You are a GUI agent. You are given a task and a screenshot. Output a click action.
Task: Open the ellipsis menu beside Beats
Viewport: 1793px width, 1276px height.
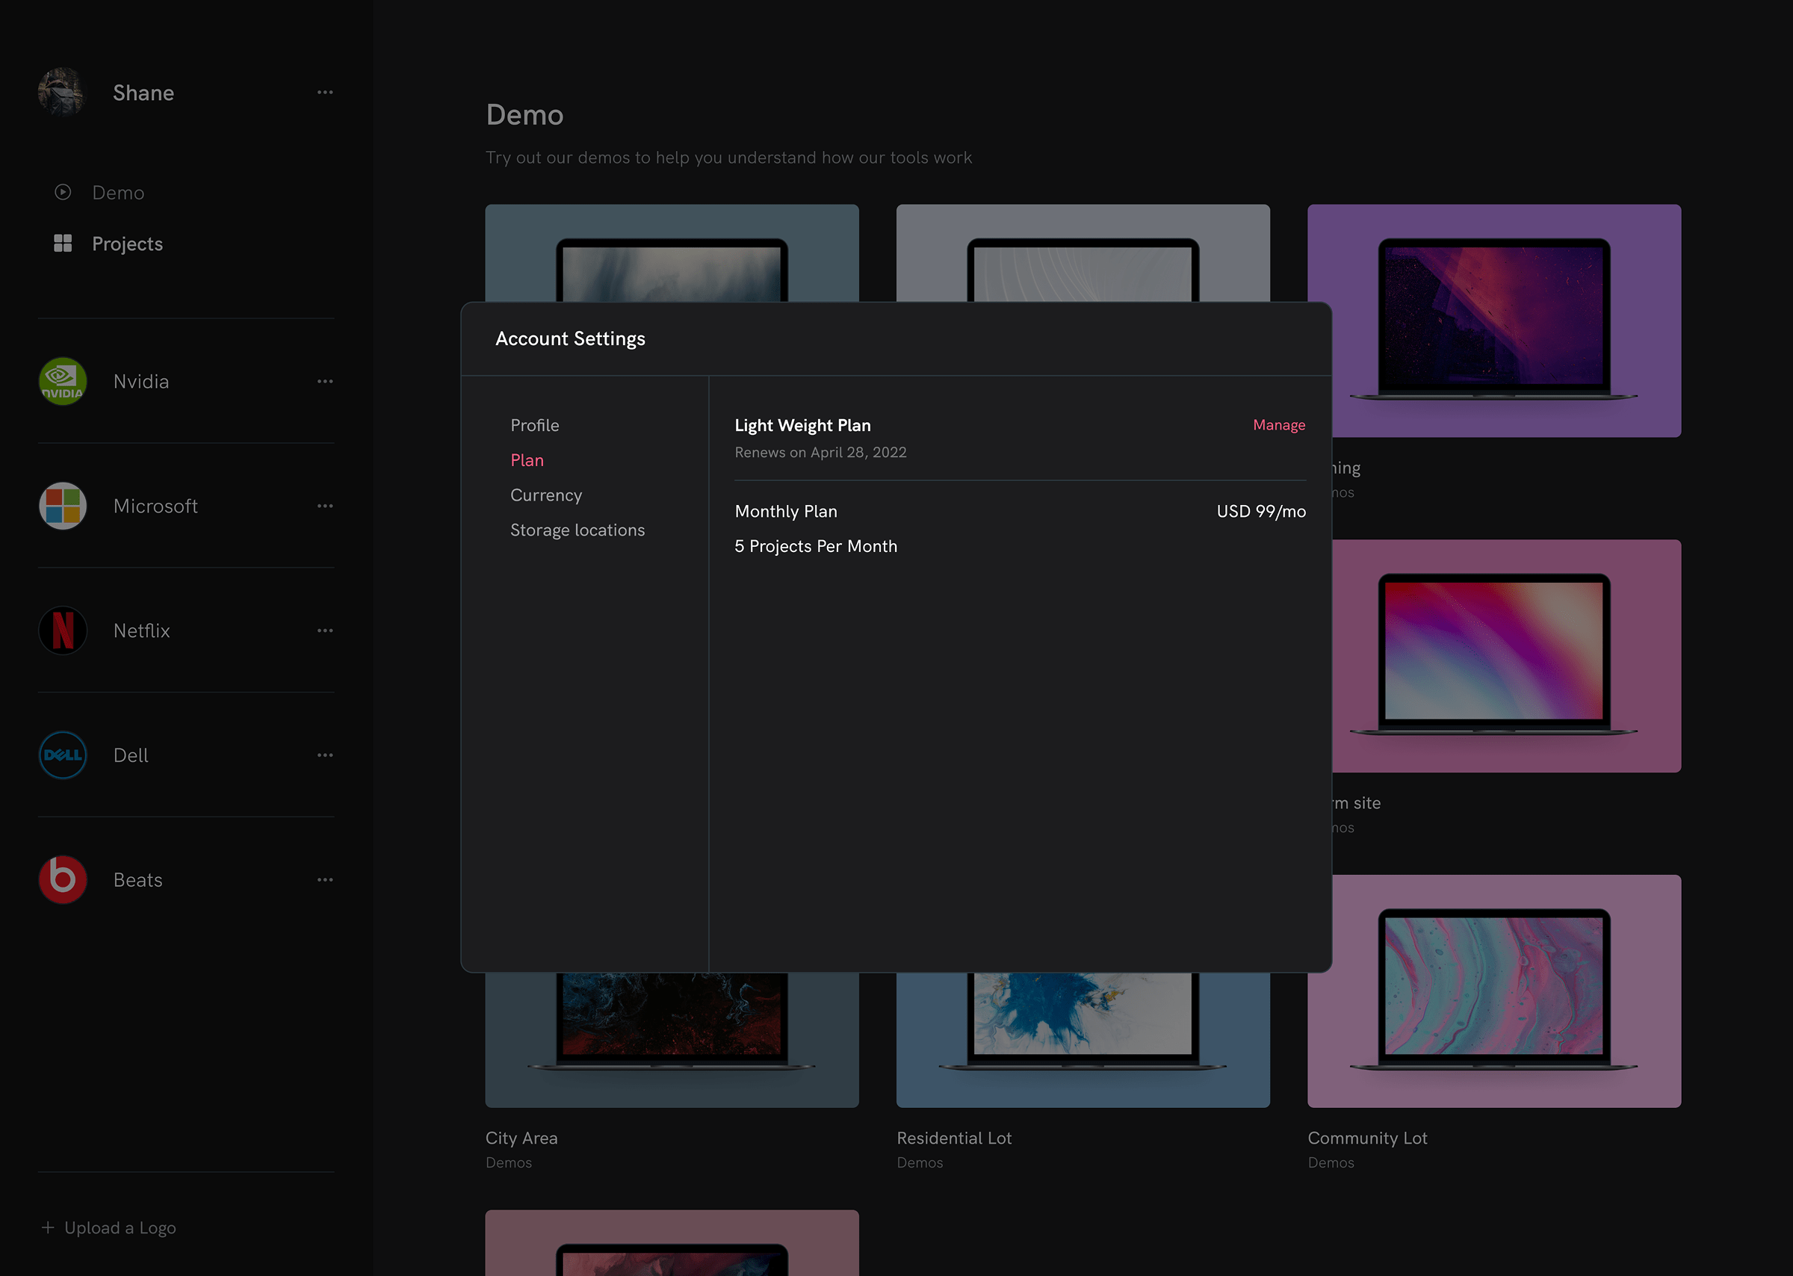(325, 879)
